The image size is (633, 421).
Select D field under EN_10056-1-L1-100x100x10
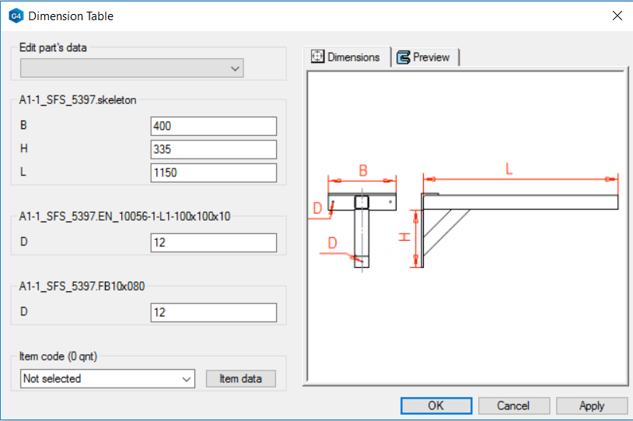click(x=213, y=243)
